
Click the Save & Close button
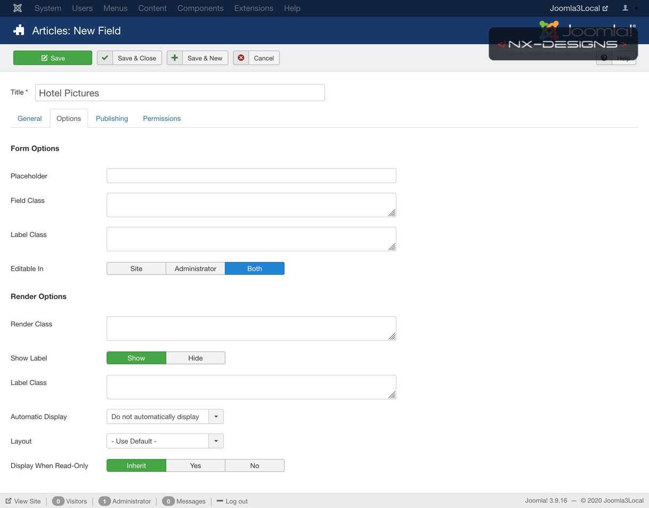point(129,58)
